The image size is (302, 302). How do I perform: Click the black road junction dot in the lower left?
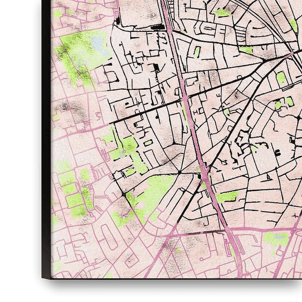click(x=124, y=195)
